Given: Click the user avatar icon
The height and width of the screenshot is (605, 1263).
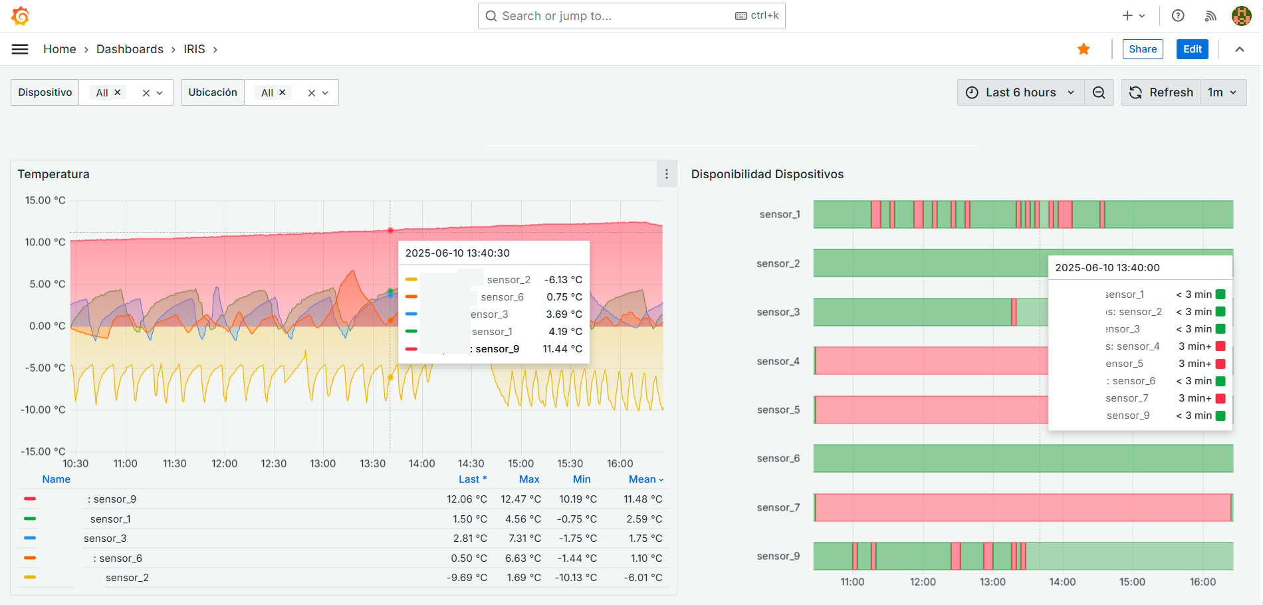Looking at the screenshot, I should pyautogui.click(x=1241, y=16).
